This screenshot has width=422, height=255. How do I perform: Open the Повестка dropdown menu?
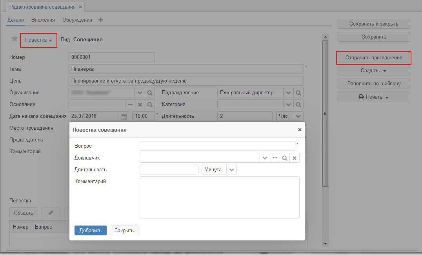coord(38,40)
